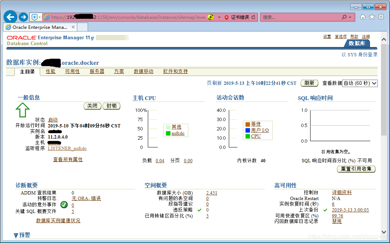
Task: Open the shield button dropdown arrow
Action: 39,17
